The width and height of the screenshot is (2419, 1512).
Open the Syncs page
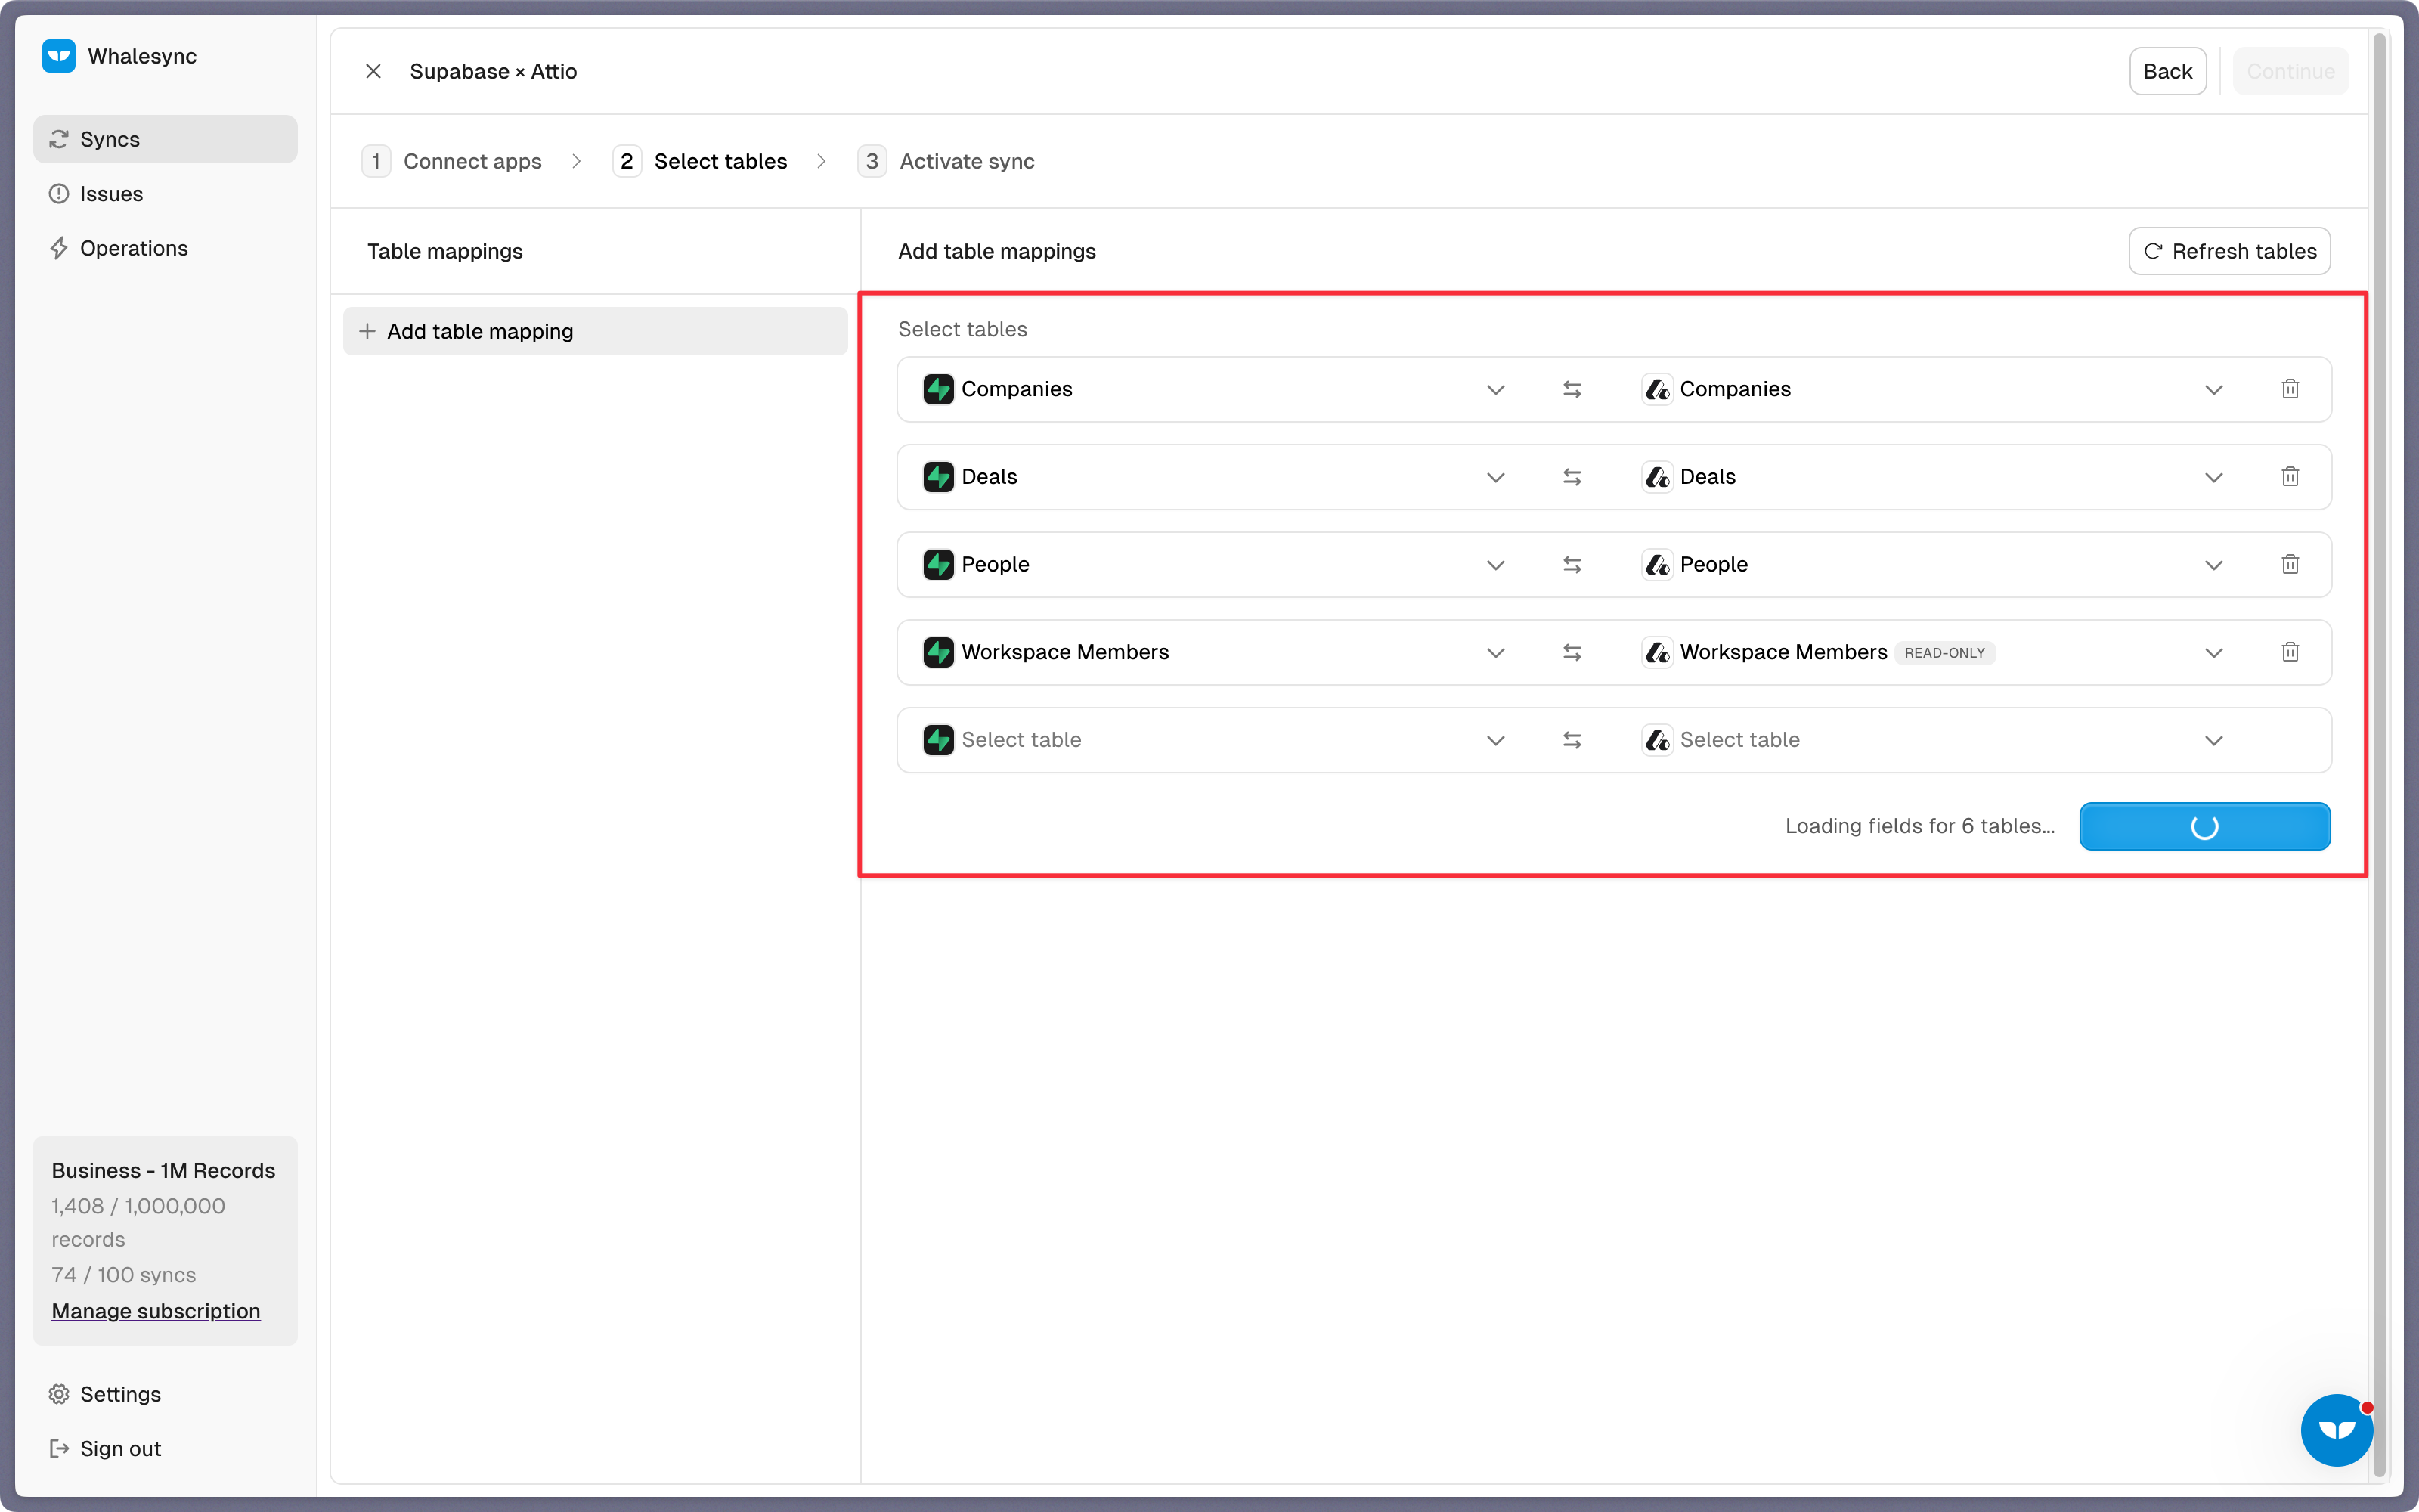pos(165,139)
